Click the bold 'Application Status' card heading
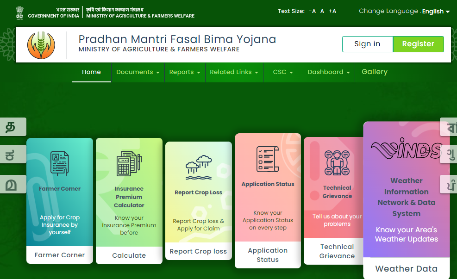Image resolution: width=457 pixels, height=279 pixels. point(268,184)
